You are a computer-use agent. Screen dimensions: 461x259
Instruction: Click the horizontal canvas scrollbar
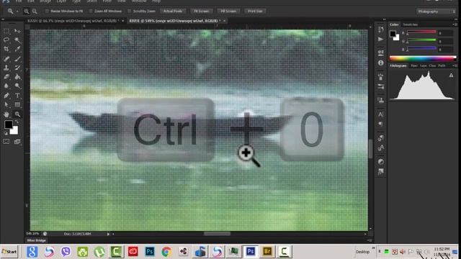point(217,234)
